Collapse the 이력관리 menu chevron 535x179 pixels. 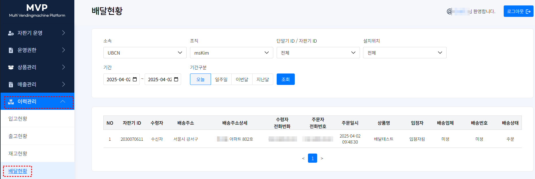click(63, 102)
